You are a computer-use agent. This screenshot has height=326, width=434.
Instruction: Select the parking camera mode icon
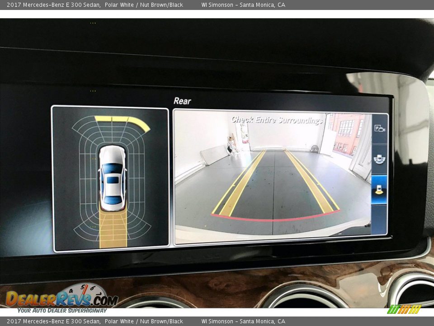(x=379, y=129)
